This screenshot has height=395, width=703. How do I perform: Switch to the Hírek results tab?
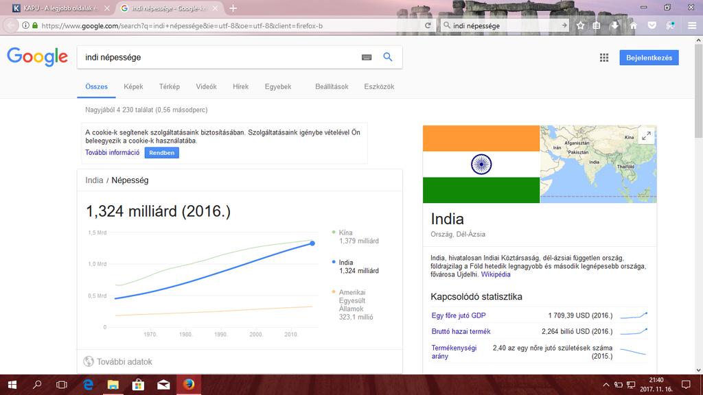pyautogui.click(x=241, y=87)
